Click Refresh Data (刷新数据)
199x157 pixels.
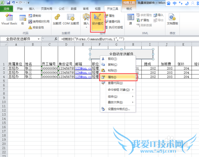pyautogui.click(x=144, y=25)
